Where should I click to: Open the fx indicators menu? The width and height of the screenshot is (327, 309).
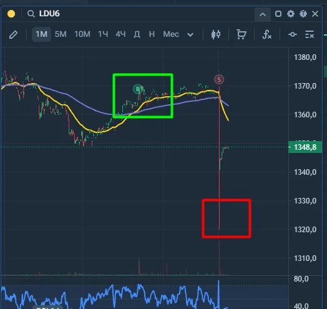click(x=266, y=34)
